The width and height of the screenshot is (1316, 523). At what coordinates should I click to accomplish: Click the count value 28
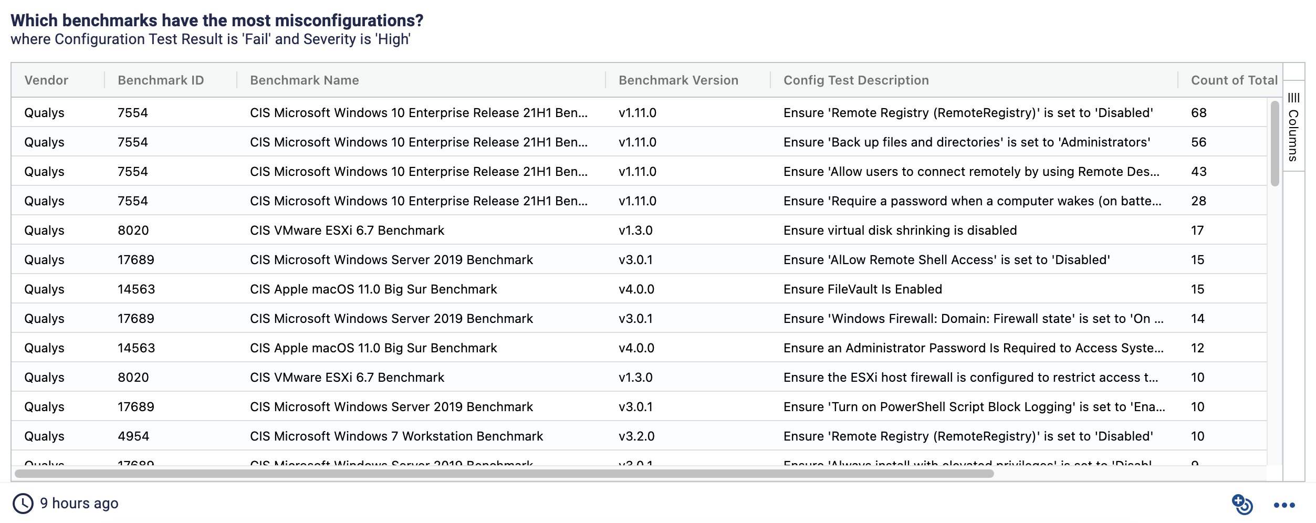tap(1199, 201)
